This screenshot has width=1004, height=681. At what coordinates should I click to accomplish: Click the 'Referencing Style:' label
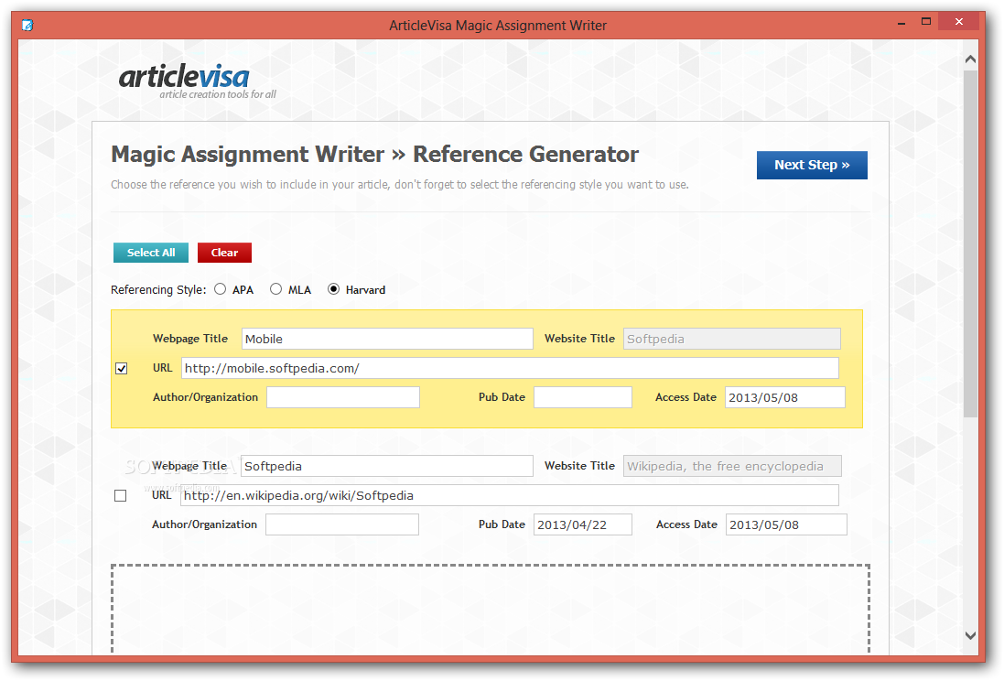(x=159, y=289)
